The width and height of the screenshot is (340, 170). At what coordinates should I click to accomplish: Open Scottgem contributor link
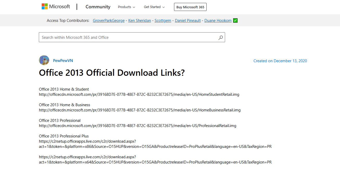point(163,21)
